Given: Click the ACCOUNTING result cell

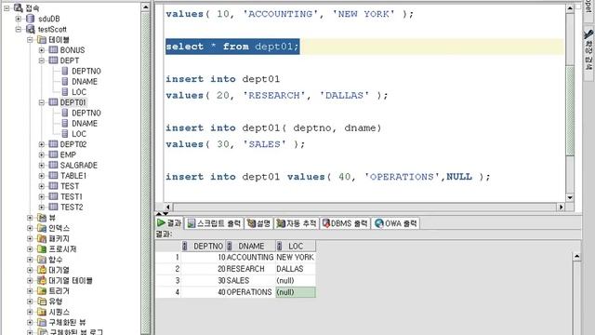Looking at the screenshot, I should tap(250, 257).
